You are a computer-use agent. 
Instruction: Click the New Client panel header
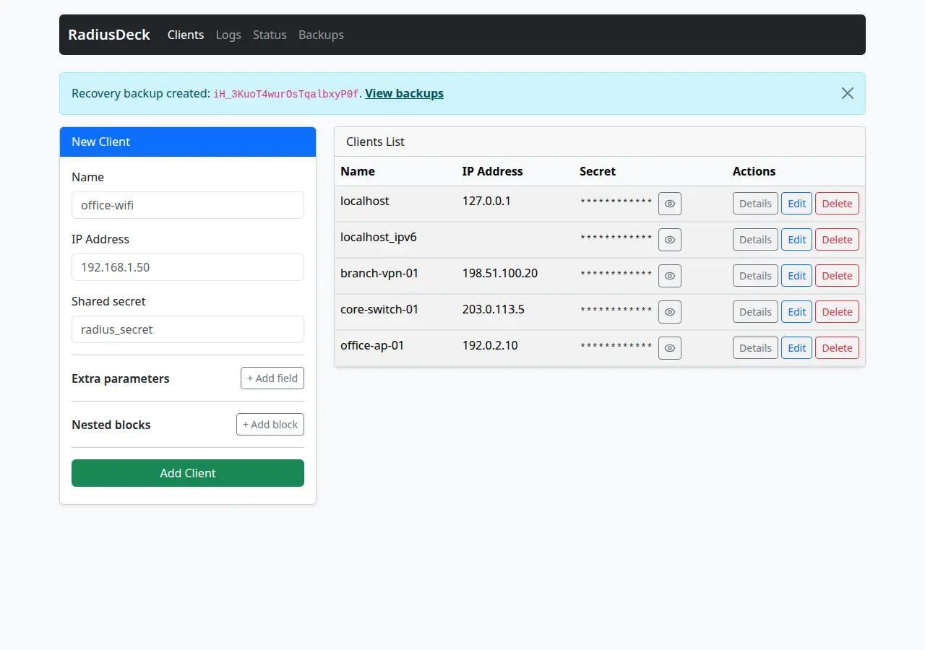188,142
